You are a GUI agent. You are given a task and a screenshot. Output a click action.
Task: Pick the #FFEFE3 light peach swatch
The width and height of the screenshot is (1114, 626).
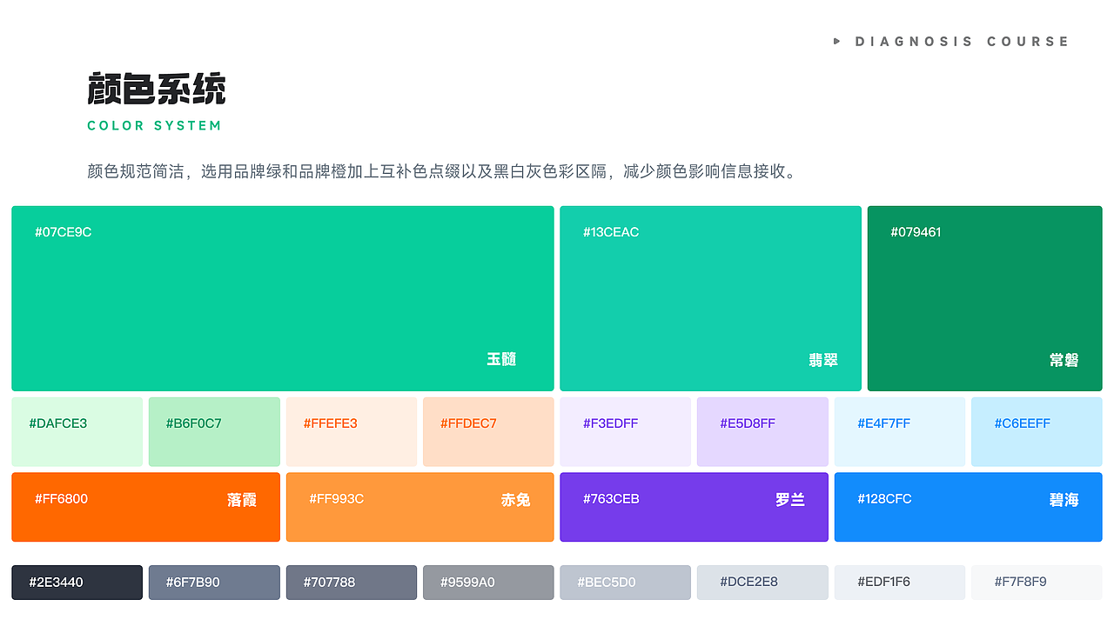352,432
